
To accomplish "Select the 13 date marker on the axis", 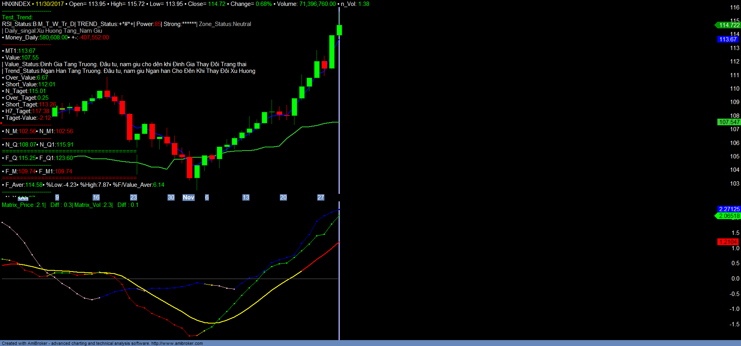I will (x=246, y=197).
